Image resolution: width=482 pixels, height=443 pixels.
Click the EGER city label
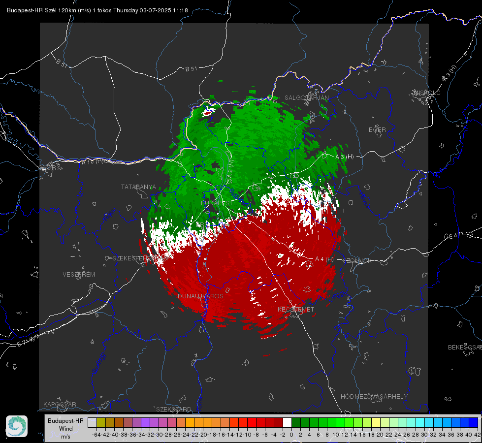click(377, 130)
